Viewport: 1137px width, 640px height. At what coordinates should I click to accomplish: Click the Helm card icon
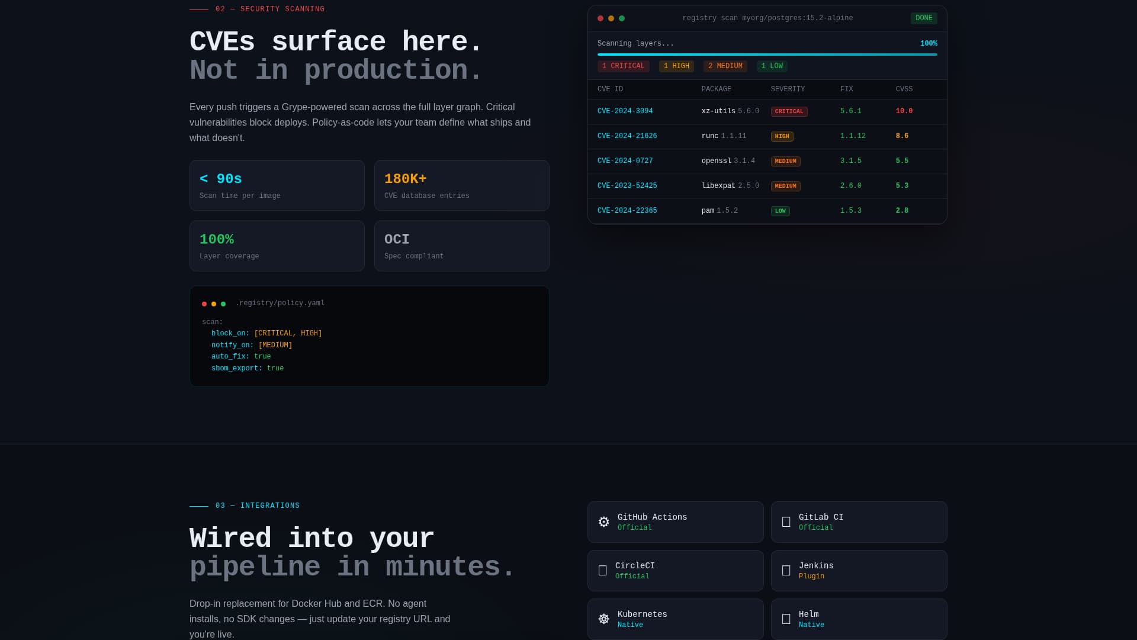coord(786,619)
